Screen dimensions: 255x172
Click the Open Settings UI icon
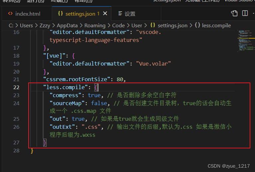pyautogui.click(x=234, y=13)
